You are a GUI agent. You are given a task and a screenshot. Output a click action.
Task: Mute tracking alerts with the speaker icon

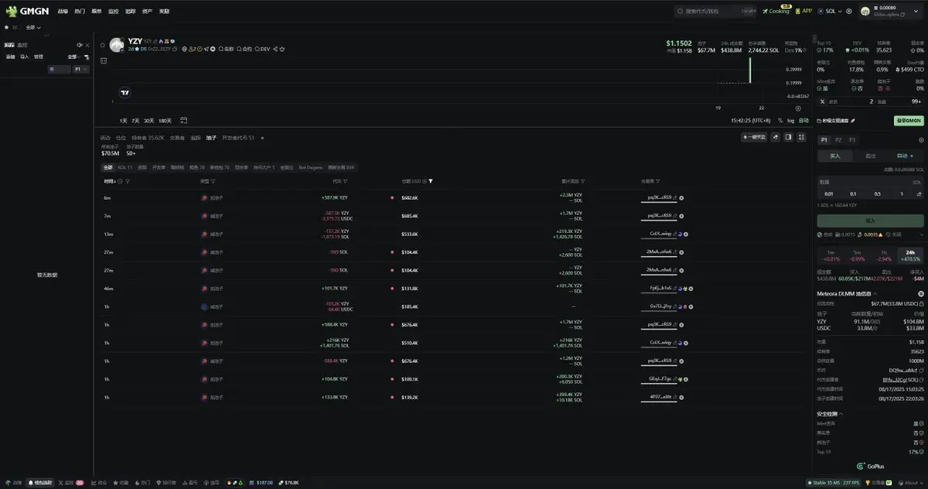[80, 45]
